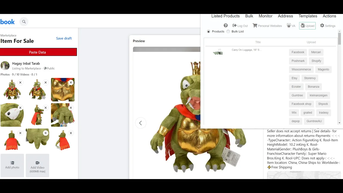Upload product to Shopify
This screenshot has width=343, height=193.
pyautogui.click(x=316, y=61)
